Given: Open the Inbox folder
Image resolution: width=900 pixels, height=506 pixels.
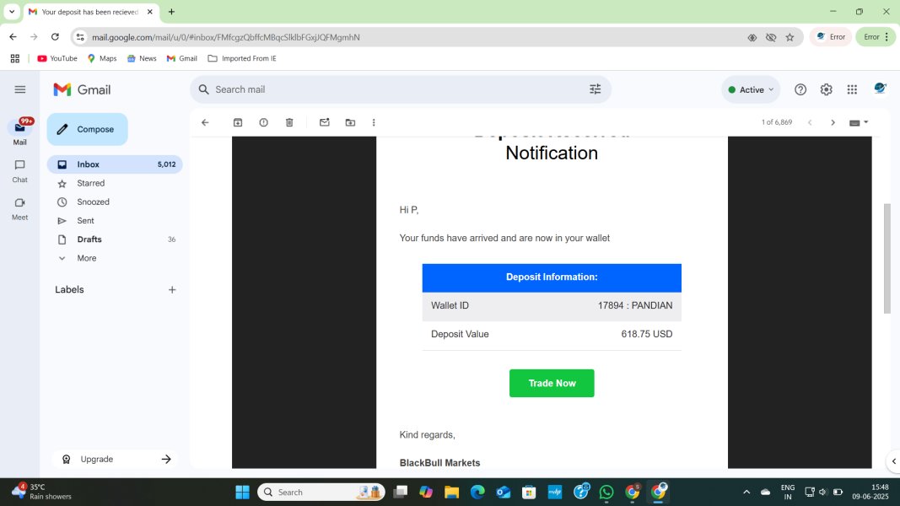Looking at the screenshot, I should click(x=115, y=164).
